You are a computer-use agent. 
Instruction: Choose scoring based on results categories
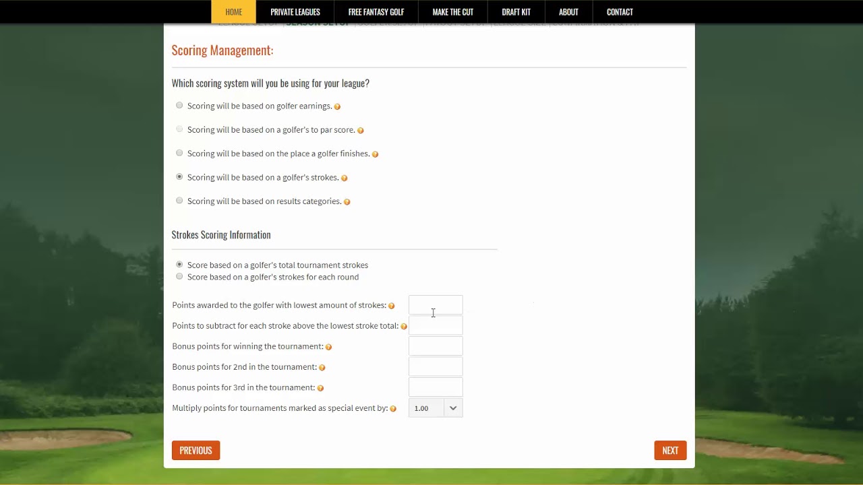point(179,201)
